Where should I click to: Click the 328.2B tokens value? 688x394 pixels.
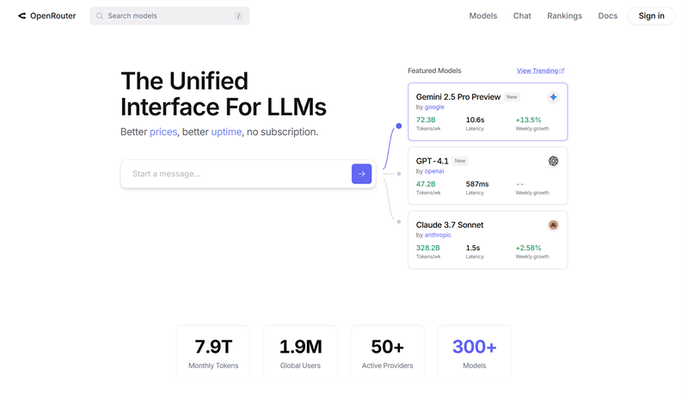click(427, 248)
